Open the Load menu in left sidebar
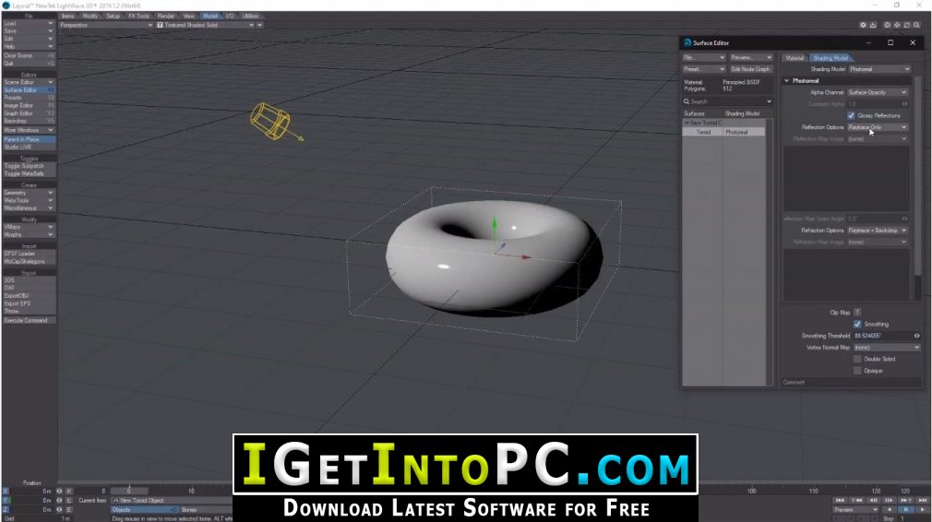This screenshot has width=932, height=522. point(29,23)
